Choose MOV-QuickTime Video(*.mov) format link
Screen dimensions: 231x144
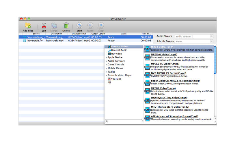(169, 98)
